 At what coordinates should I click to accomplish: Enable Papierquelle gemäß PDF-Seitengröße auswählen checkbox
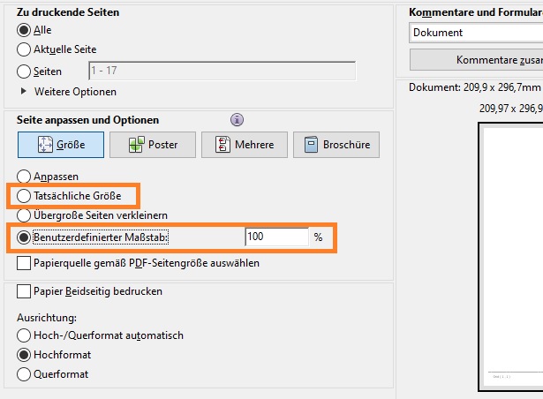(24, 263)
